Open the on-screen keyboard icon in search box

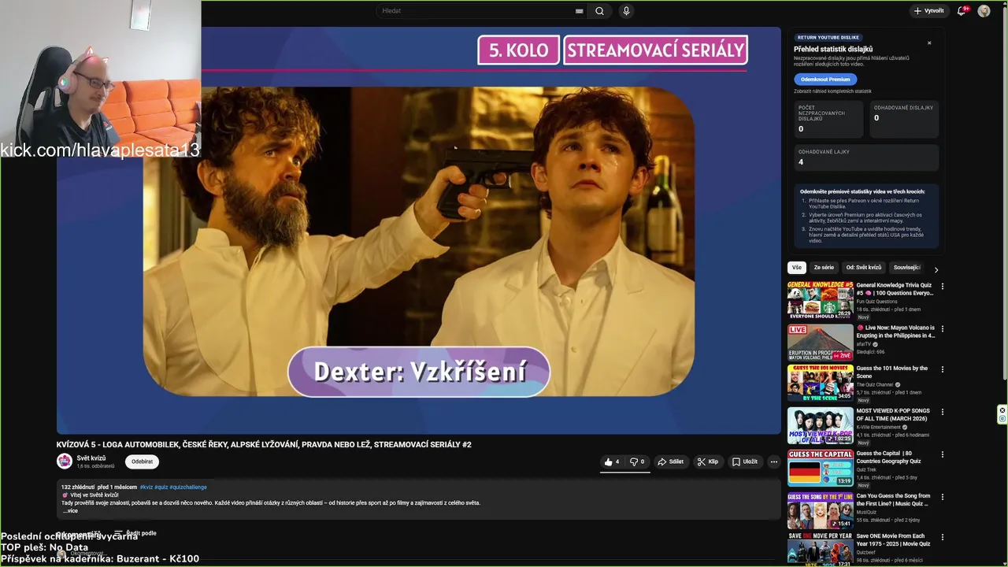point(580,11)
